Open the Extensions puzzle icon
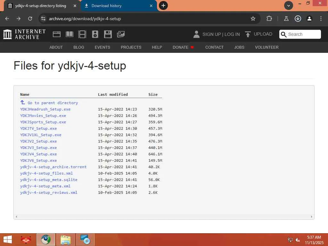This screenshot has width=328, height=246. [x=269, y=19]
